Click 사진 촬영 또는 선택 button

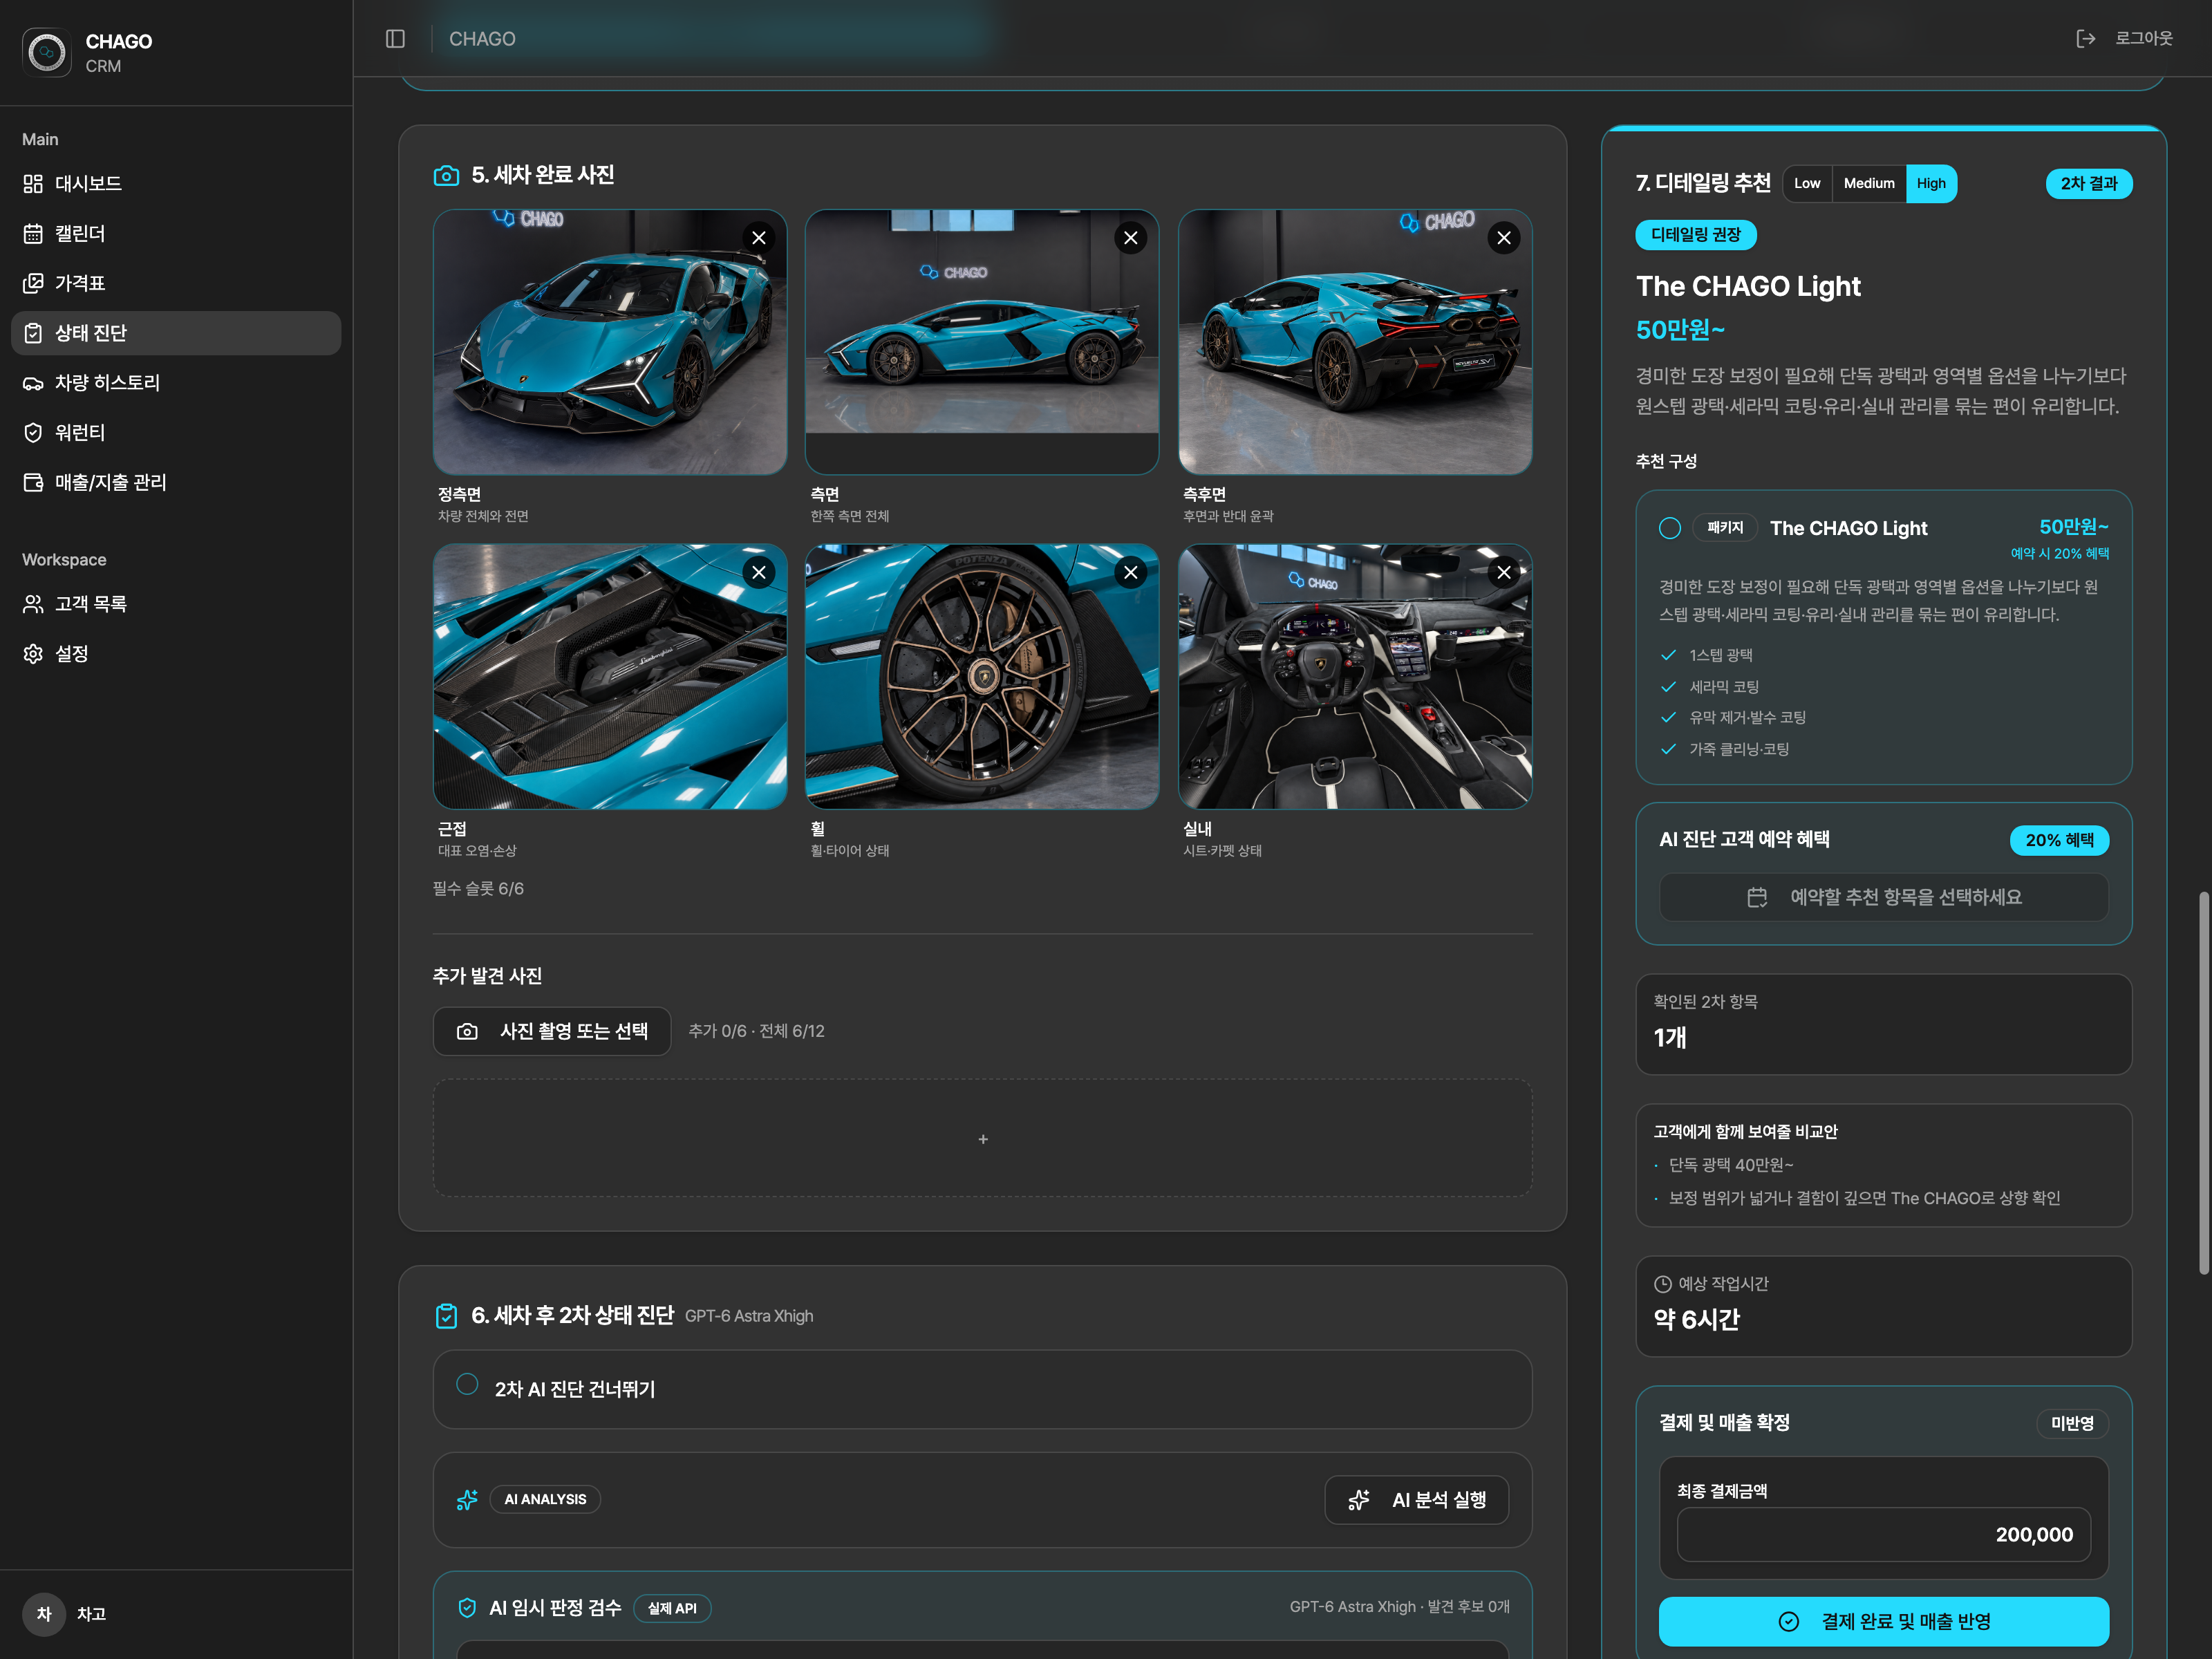coord(552,1031)
